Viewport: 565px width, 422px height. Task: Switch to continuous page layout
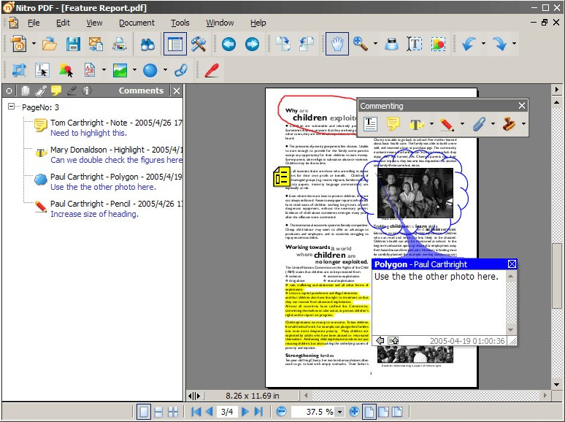point(158,412)
